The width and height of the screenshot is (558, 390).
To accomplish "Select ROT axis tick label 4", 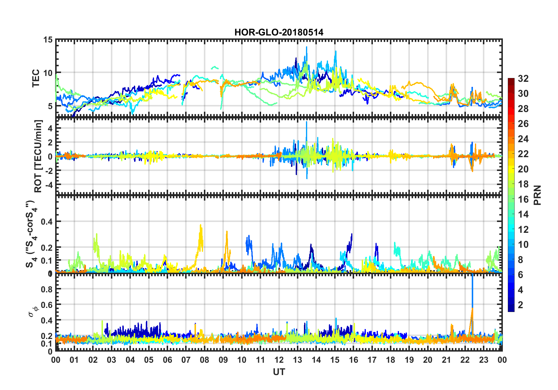I will 50,128.
